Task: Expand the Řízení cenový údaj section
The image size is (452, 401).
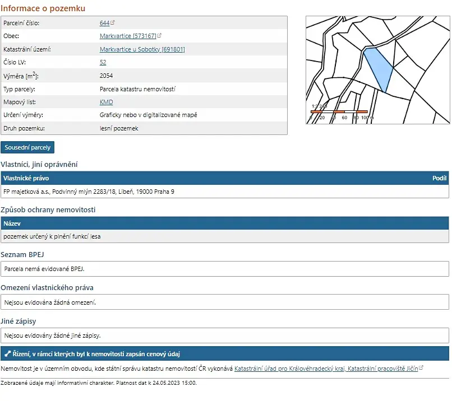Action: coord(95,354)
